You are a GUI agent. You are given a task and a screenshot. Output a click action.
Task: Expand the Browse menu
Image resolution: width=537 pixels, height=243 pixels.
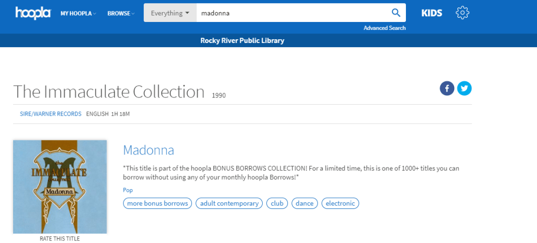[121, 13]
